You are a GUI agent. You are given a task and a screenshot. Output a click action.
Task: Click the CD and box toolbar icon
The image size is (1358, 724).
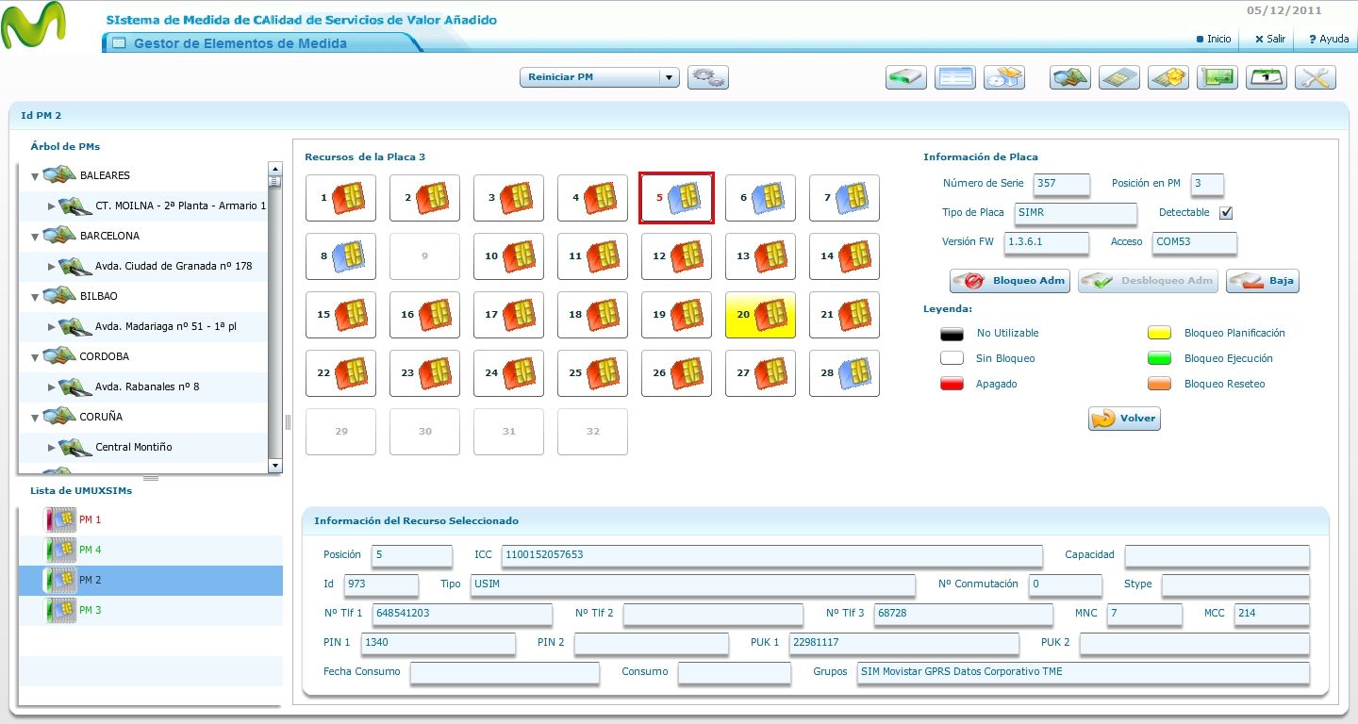pos(1004,77)
